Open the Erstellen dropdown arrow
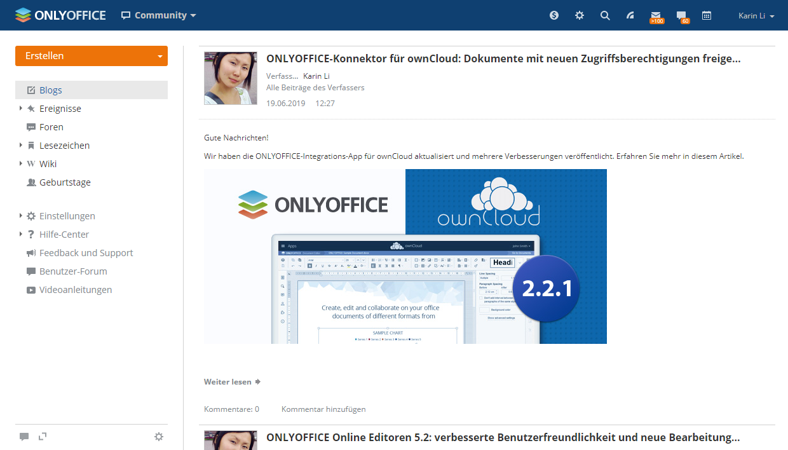 click(x=160, y=56)
